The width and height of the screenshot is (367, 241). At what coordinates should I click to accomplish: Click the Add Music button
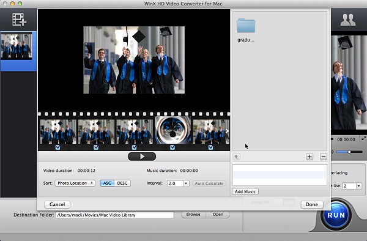tap(245, 191)
